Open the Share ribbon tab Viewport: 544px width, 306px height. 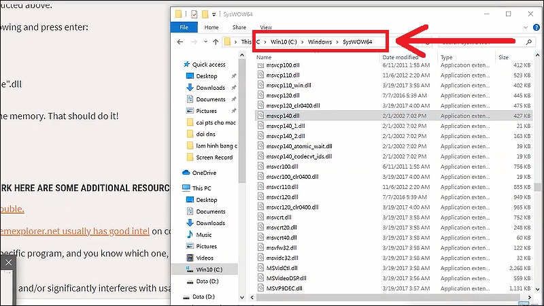pyautogui.click(x=239, y=27)
